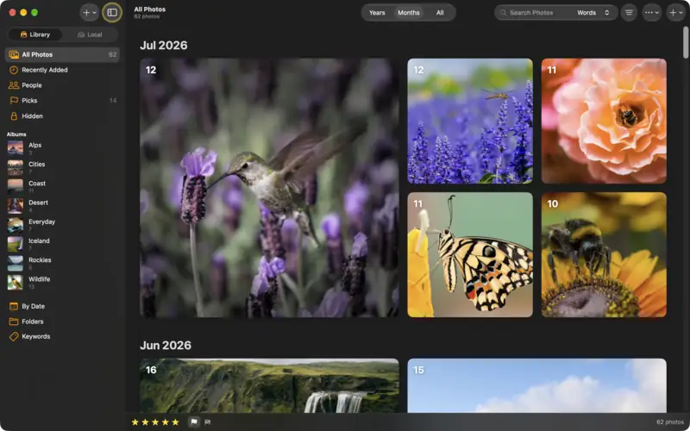Set rating to five stars

[x=176, y=422]
